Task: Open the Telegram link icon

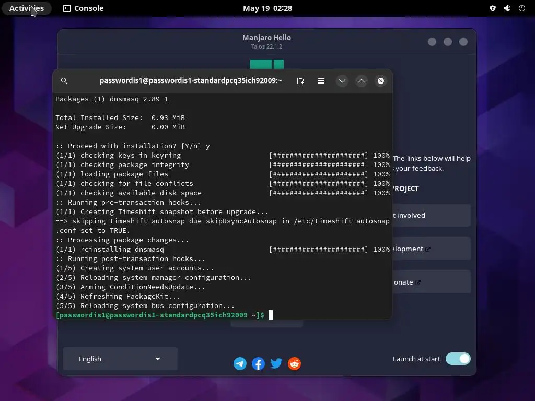Action: click(x=240, y=363)
